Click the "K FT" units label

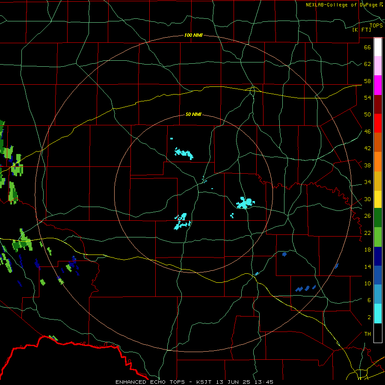pyautogui.click(x=361, y=30)
